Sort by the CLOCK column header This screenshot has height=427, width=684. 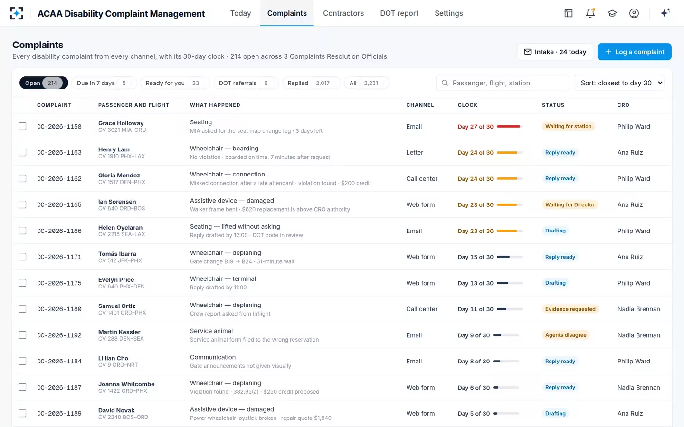click(x=467, y=105)
